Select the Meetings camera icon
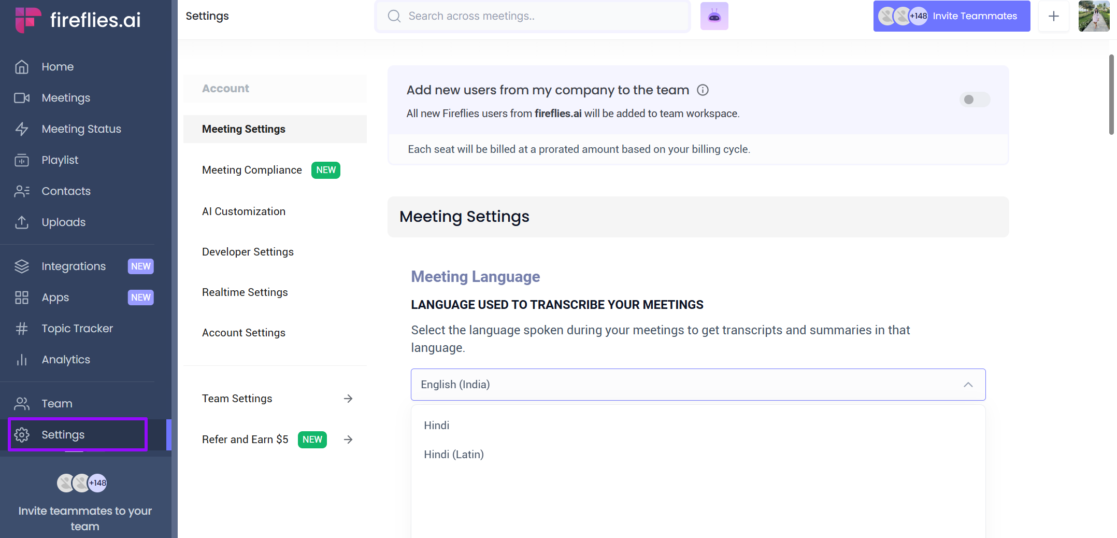1117x538 pixels. click(x=22, y=97)
